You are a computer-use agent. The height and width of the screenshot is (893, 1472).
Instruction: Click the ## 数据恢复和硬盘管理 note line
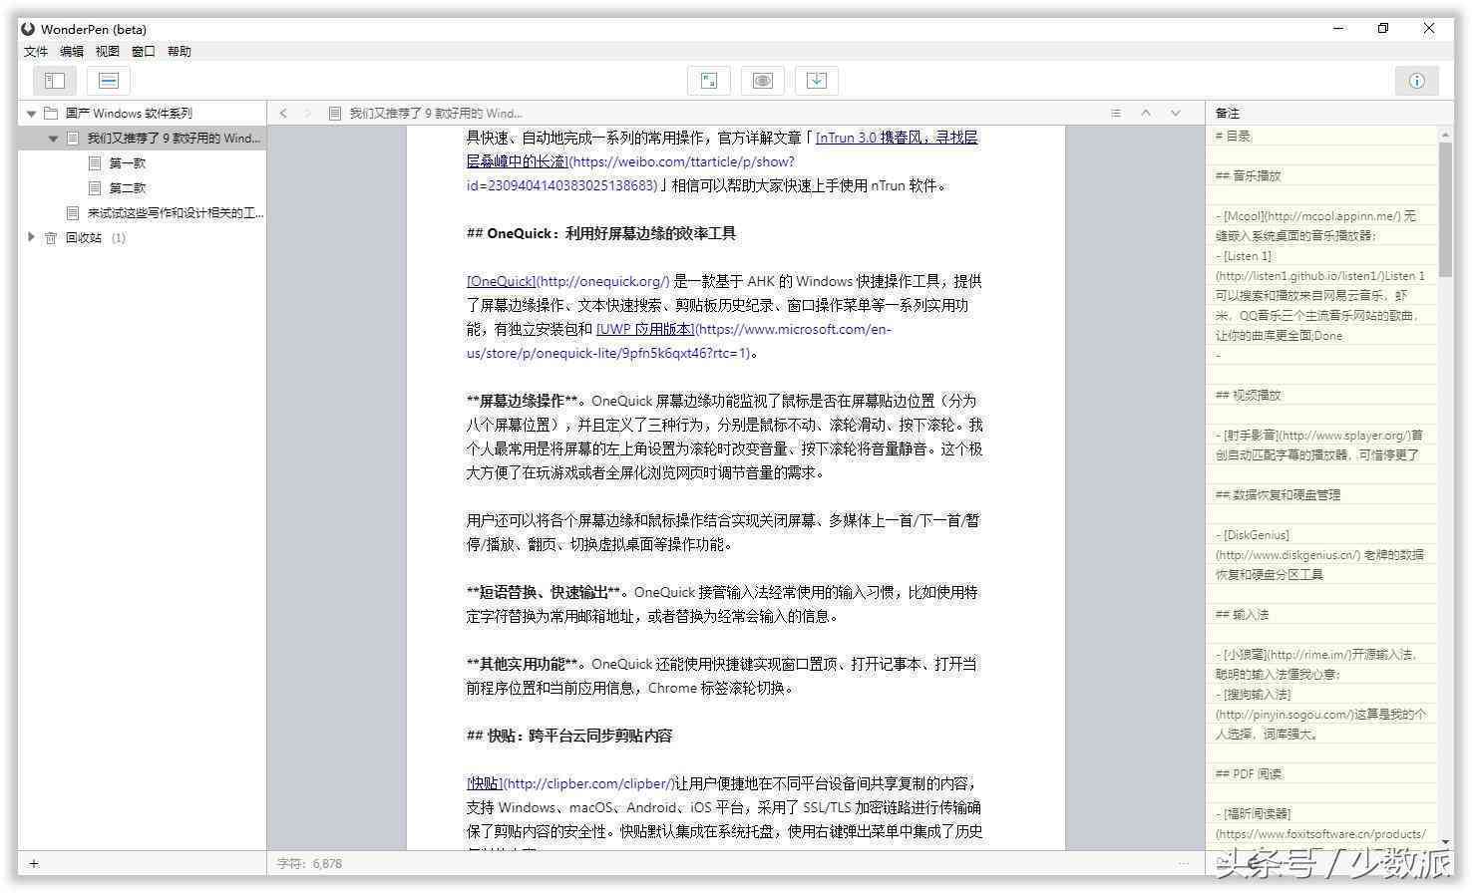pyautogui.click(x=1278, y=495)
